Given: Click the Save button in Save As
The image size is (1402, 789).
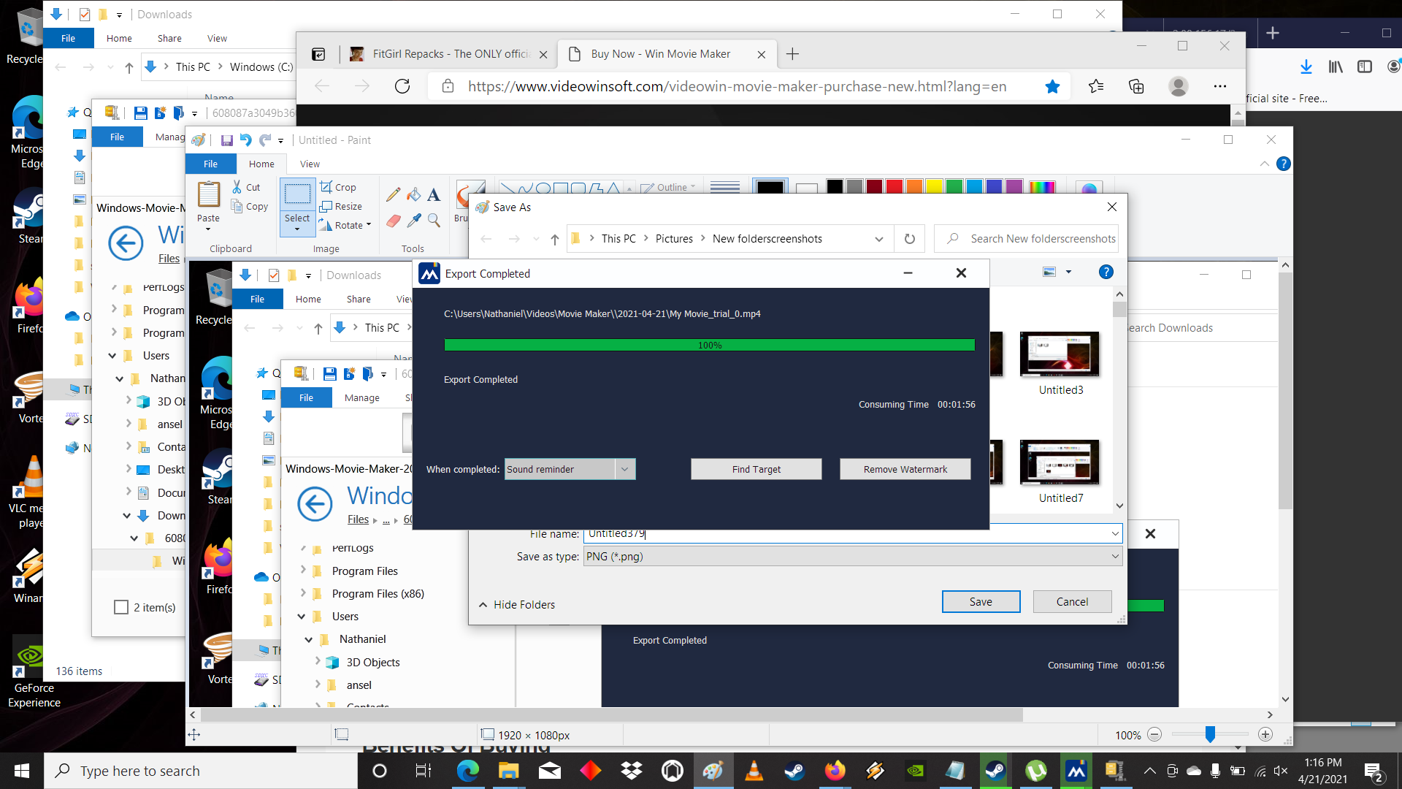Looking at the screenshot, I should 980,601.
